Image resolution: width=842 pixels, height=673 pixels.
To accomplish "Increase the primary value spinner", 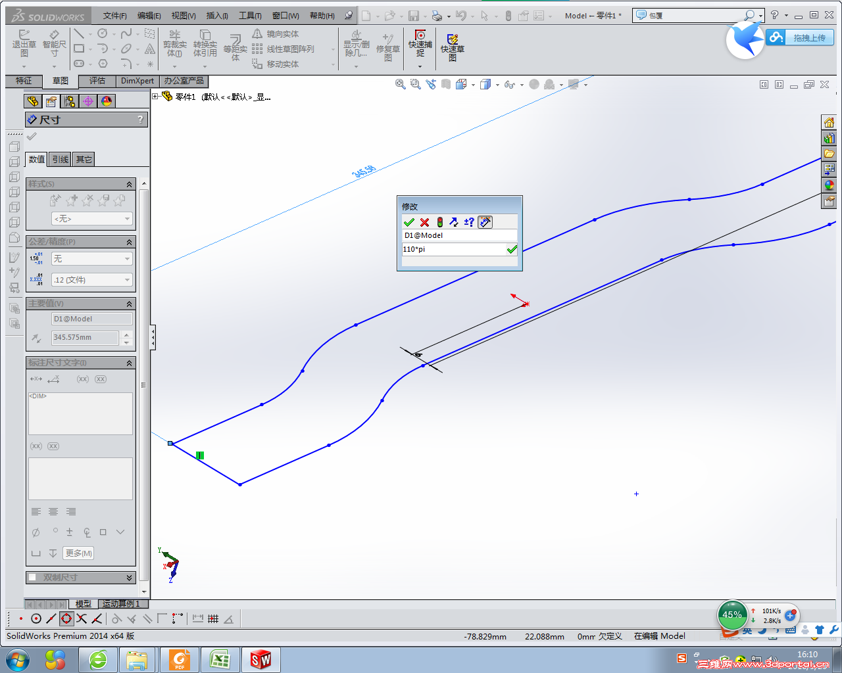I will [127, 334].
